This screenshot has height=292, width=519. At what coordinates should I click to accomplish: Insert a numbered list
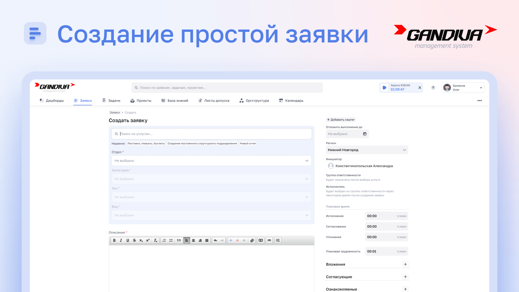[x=164, y=240]
